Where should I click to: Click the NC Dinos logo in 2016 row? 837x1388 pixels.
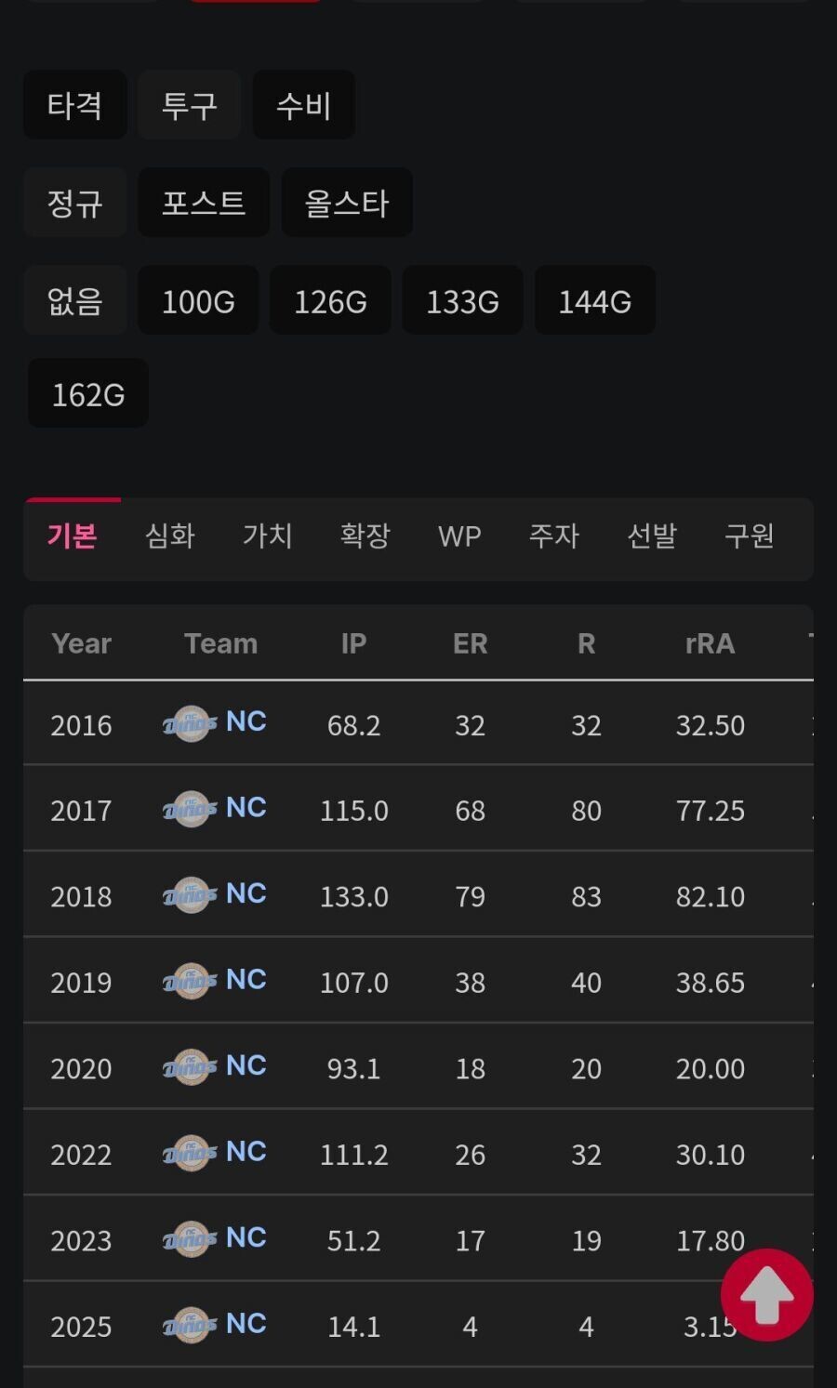(x=190, y=724)
